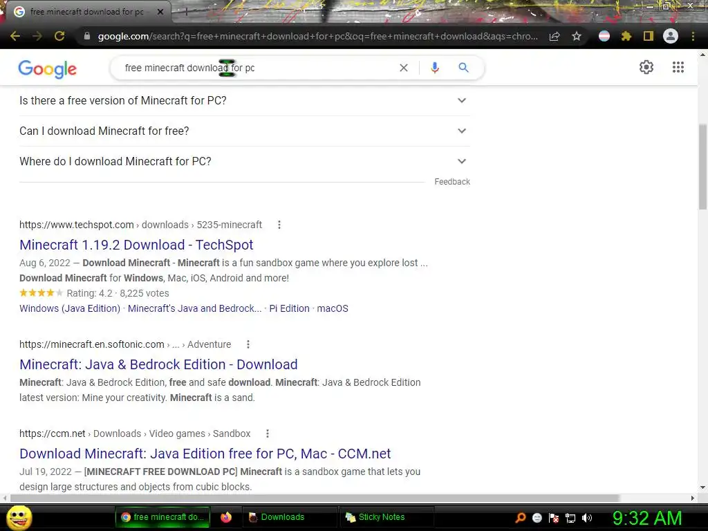708x531 pixels.
Task: View site info via the padlock icon
Action: pyautogui.click(x=87, y=36)
